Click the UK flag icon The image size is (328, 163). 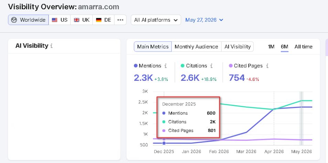77,20
